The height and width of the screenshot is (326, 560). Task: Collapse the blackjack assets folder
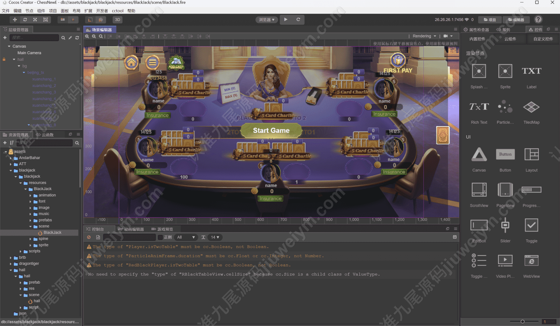point(11,170)
